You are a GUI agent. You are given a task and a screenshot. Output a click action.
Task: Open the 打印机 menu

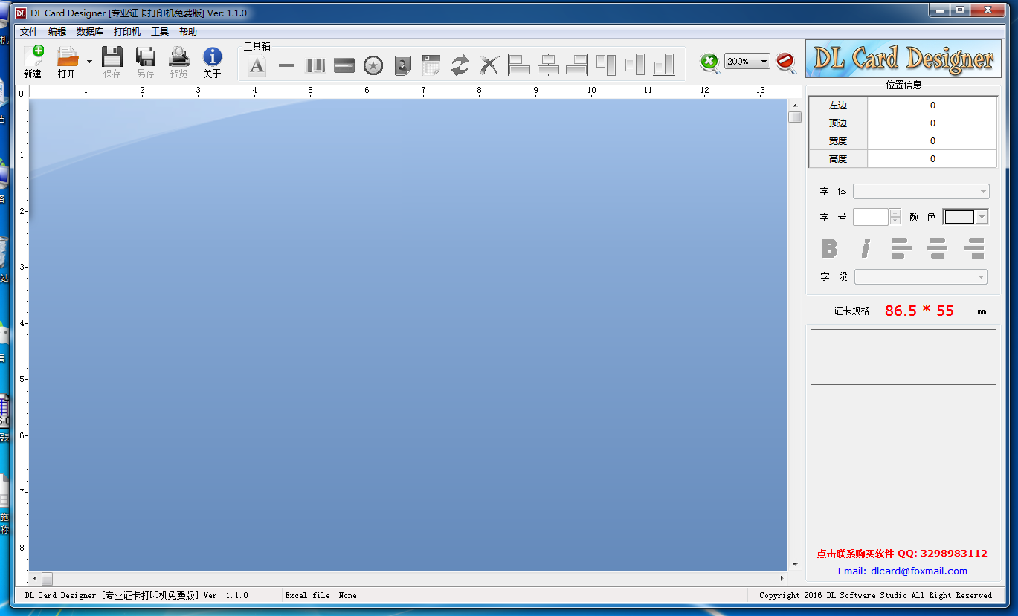click(127, 32)
